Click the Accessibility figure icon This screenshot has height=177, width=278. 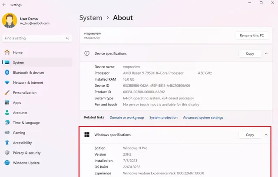coord(7,143)
